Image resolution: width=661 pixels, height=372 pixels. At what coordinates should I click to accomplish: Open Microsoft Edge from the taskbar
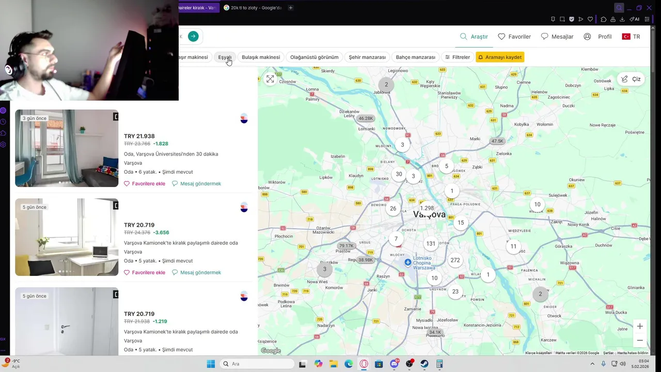coord(349,364)
